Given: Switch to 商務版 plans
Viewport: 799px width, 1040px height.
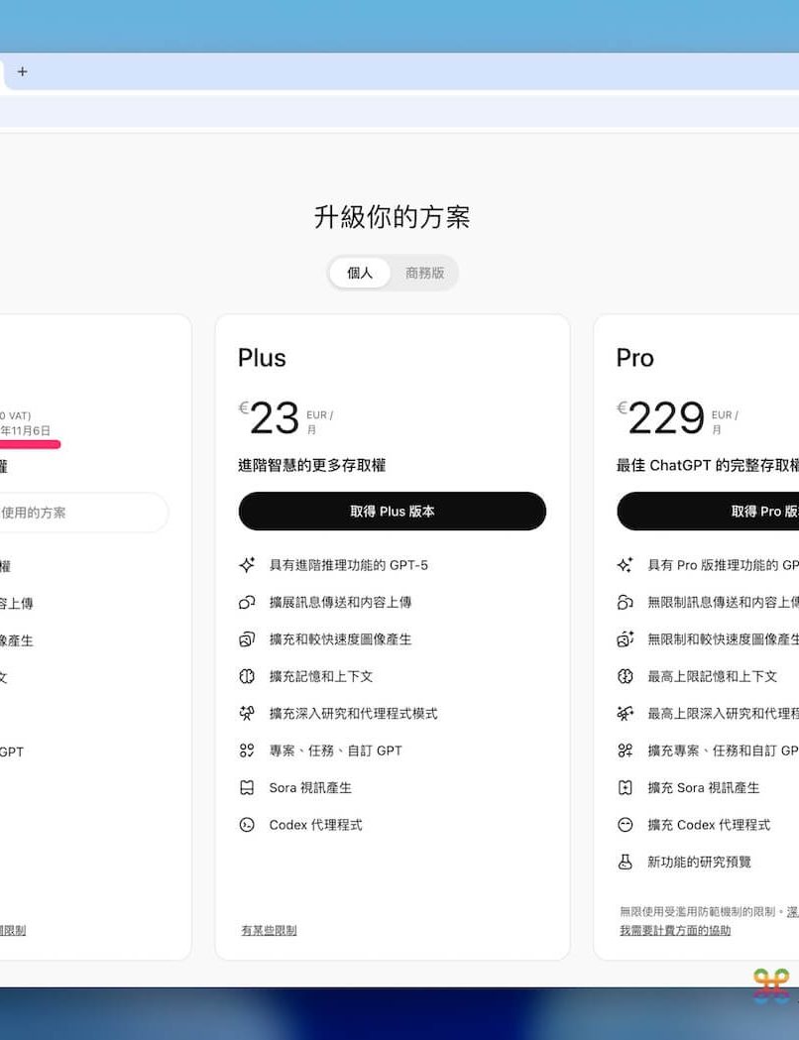Looking at the screenshot, I should click(424, 273).
